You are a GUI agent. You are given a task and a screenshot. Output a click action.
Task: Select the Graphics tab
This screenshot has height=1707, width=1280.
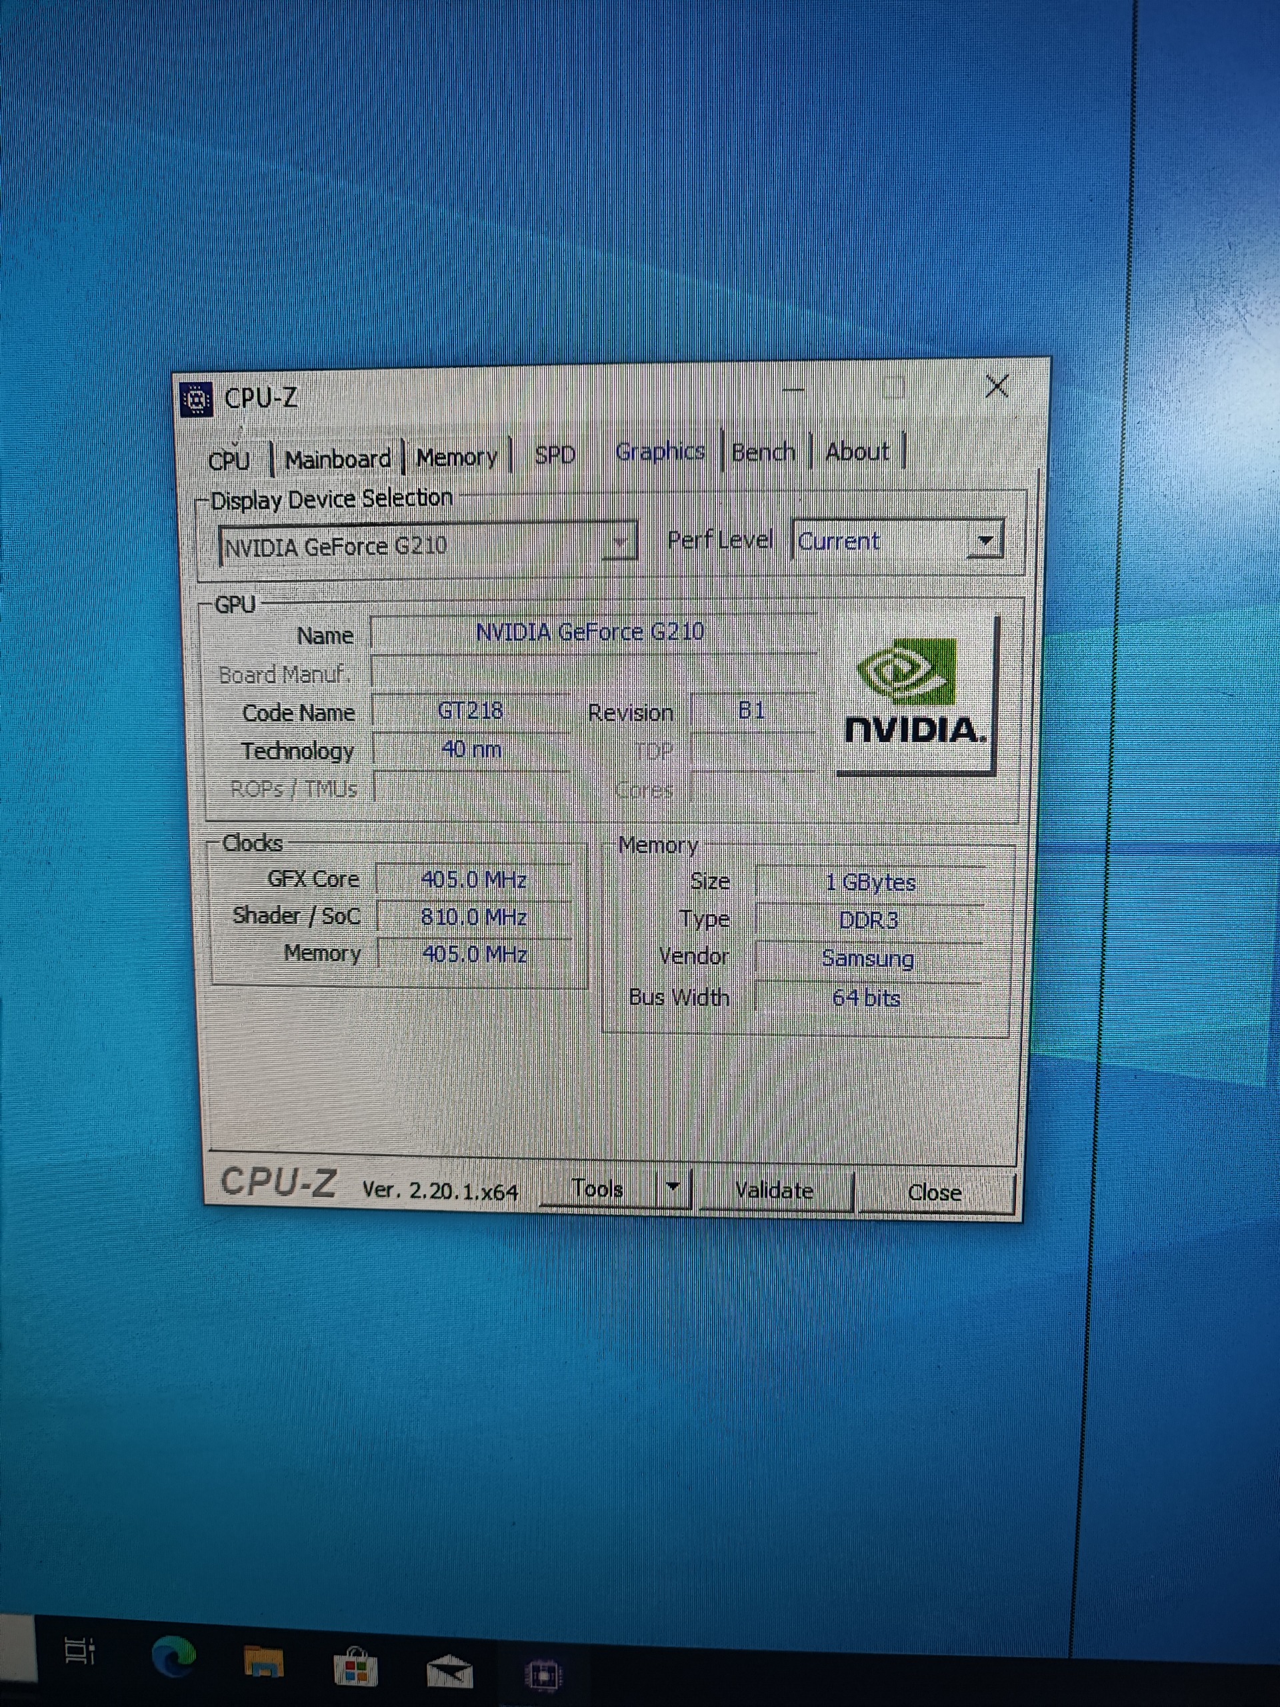[661, 451]
